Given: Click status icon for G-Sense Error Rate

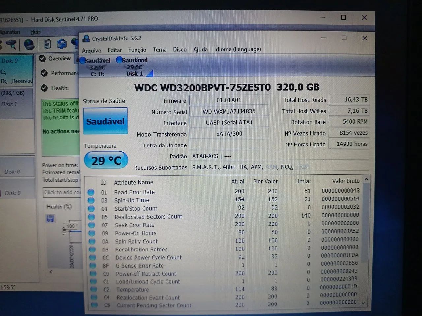Looking at the screenshot, I should click(x=93, y=266).
